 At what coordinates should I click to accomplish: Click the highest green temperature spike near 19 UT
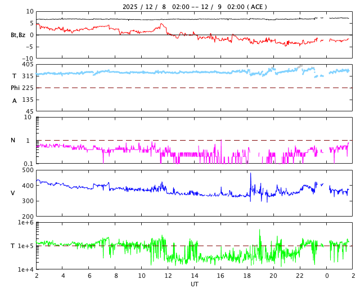coord(260,232)
